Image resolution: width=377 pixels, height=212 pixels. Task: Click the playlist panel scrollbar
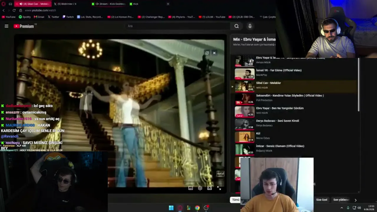(358, 85)
